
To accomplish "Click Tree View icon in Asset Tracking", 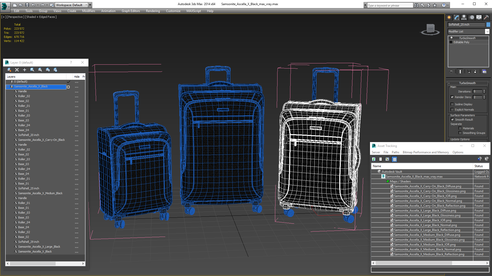I will [x=387, y=159].
